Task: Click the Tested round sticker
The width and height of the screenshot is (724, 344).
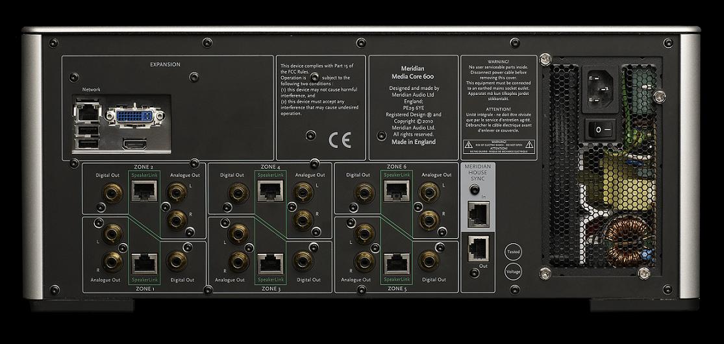Action: (513, 252)
